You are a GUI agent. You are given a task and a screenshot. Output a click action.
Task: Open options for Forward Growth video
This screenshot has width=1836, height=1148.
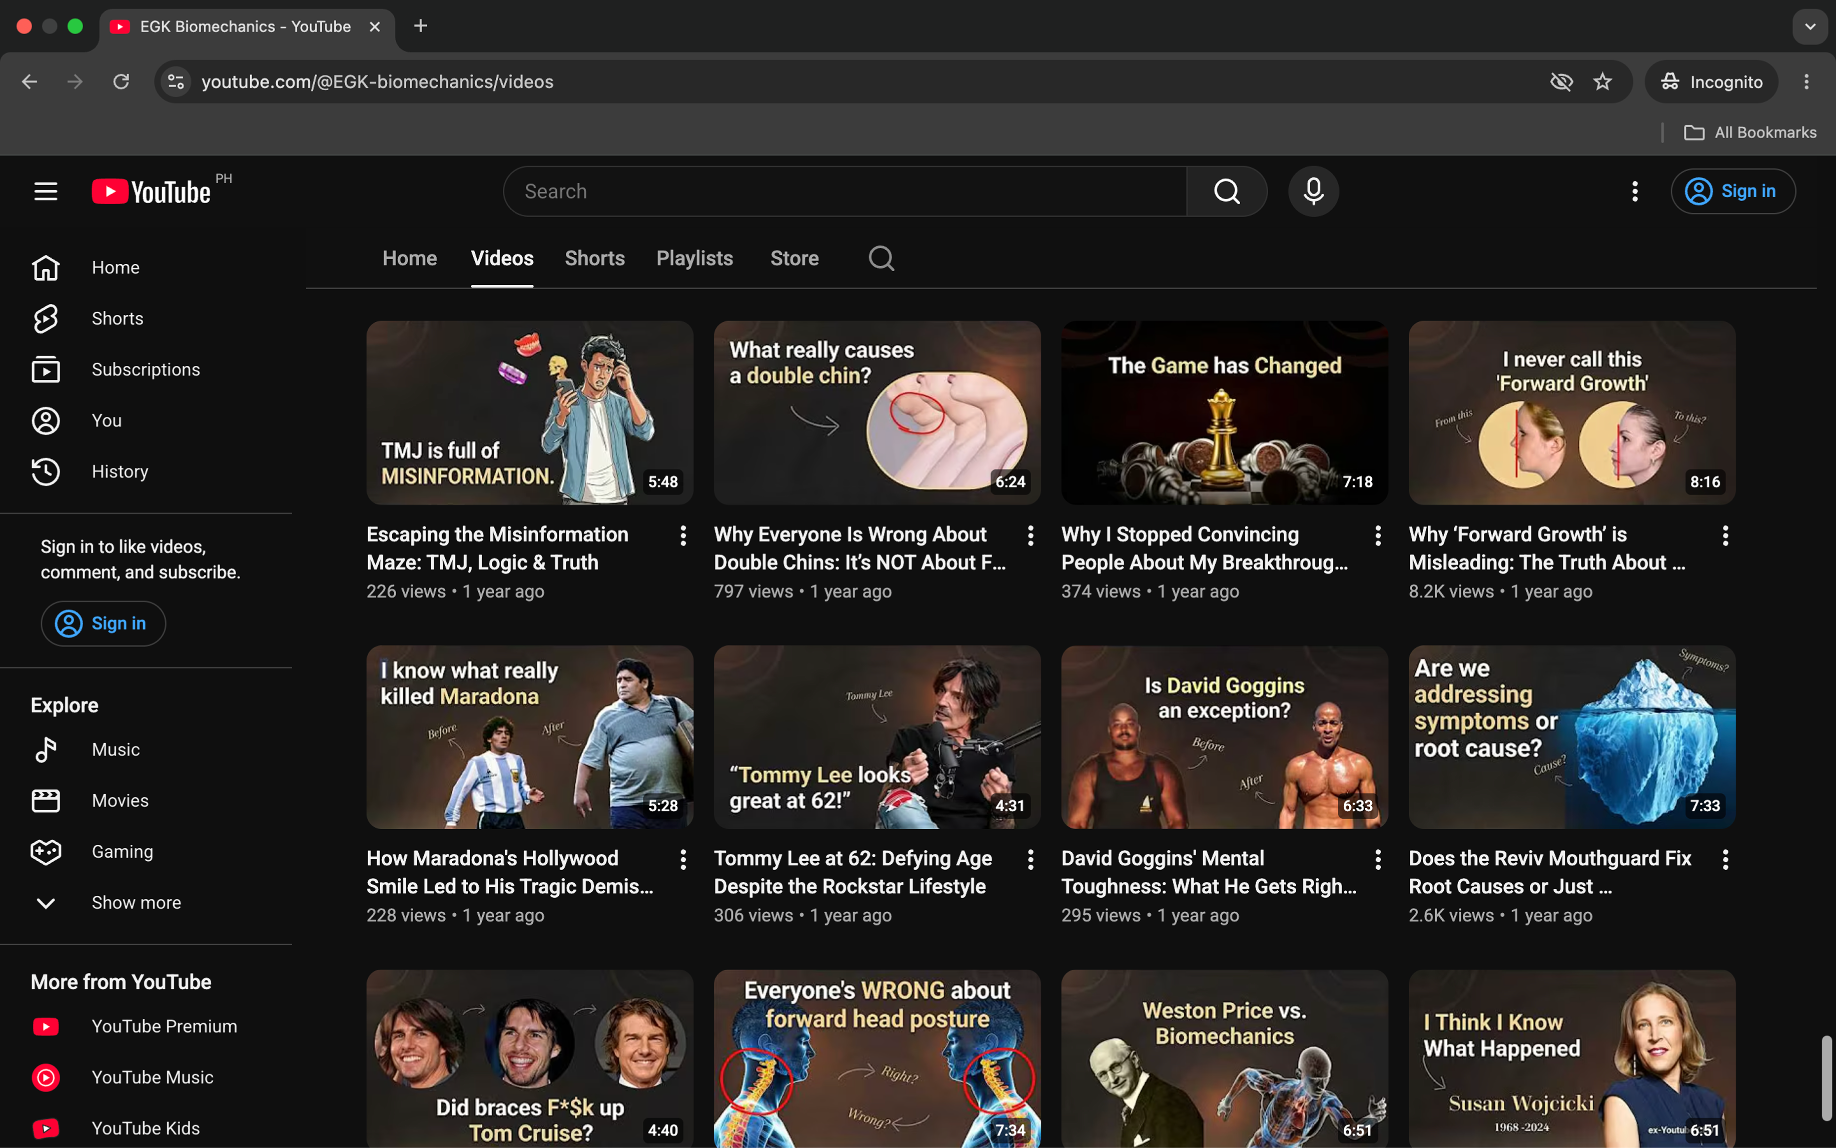click(x=1725, y=535)
